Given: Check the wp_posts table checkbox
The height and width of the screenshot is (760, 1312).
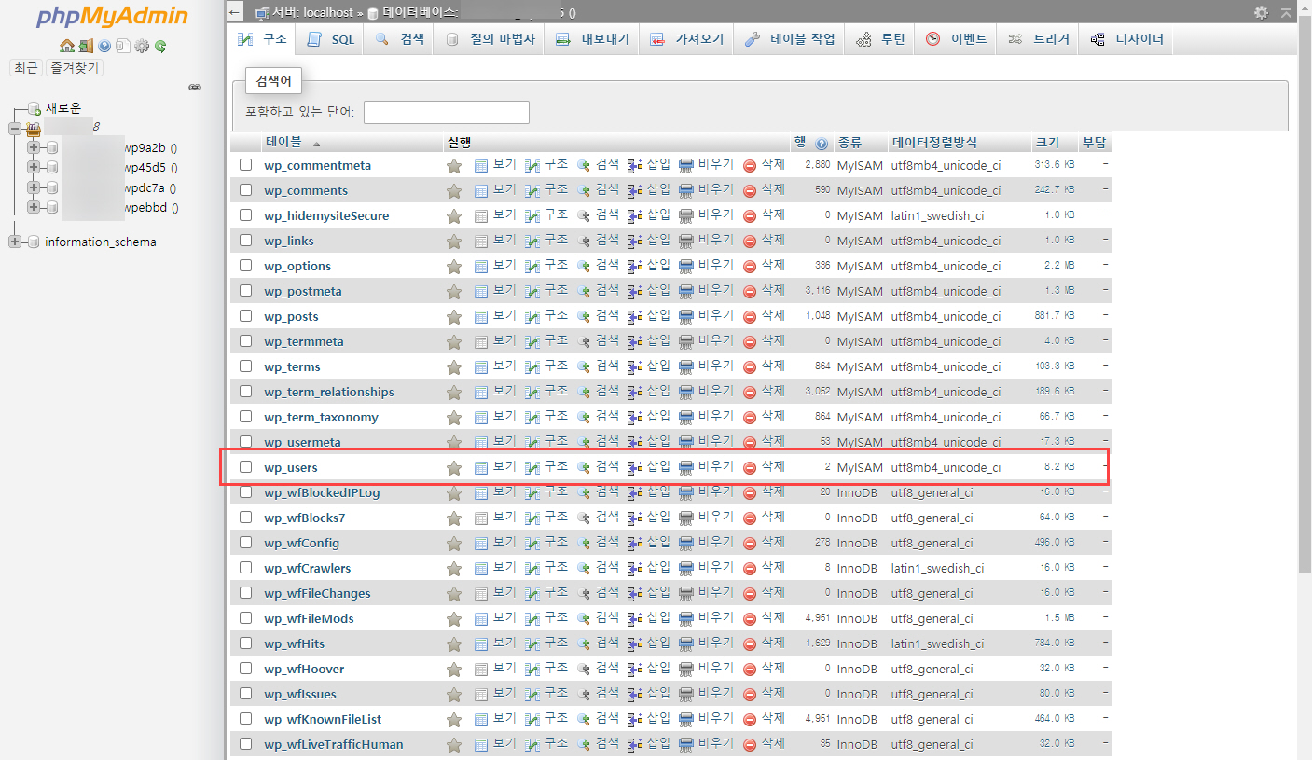Looking at the screenshot, I should pos(246,316).
